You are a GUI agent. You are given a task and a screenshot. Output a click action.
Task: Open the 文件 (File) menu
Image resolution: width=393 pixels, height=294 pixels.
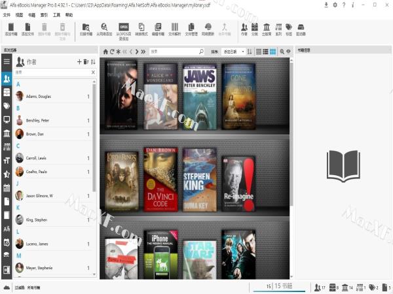coord(7,15)
